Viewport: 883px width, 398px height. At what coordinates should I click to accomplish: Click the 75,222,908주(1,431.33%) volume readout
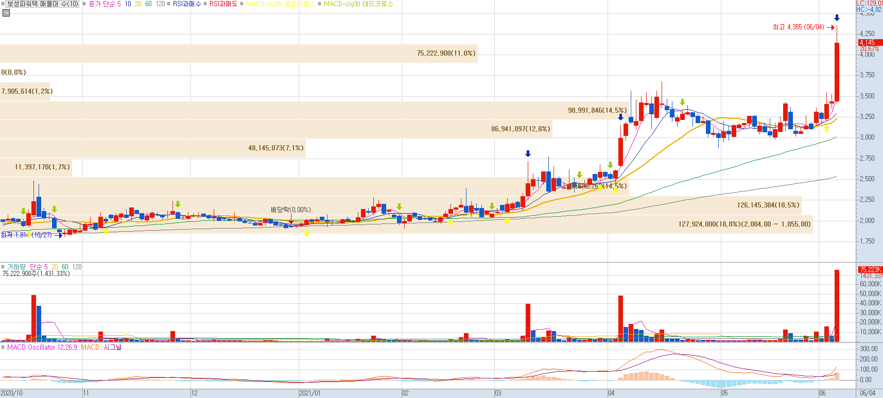(x=36, y=274)
